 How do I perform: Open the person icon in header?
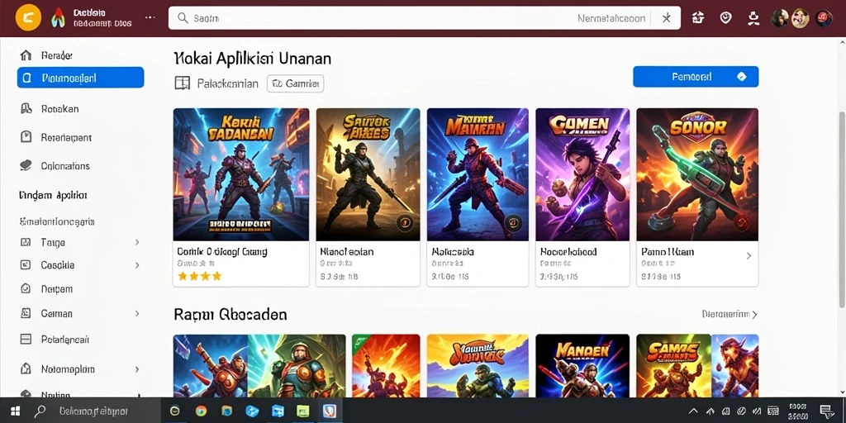752,18
